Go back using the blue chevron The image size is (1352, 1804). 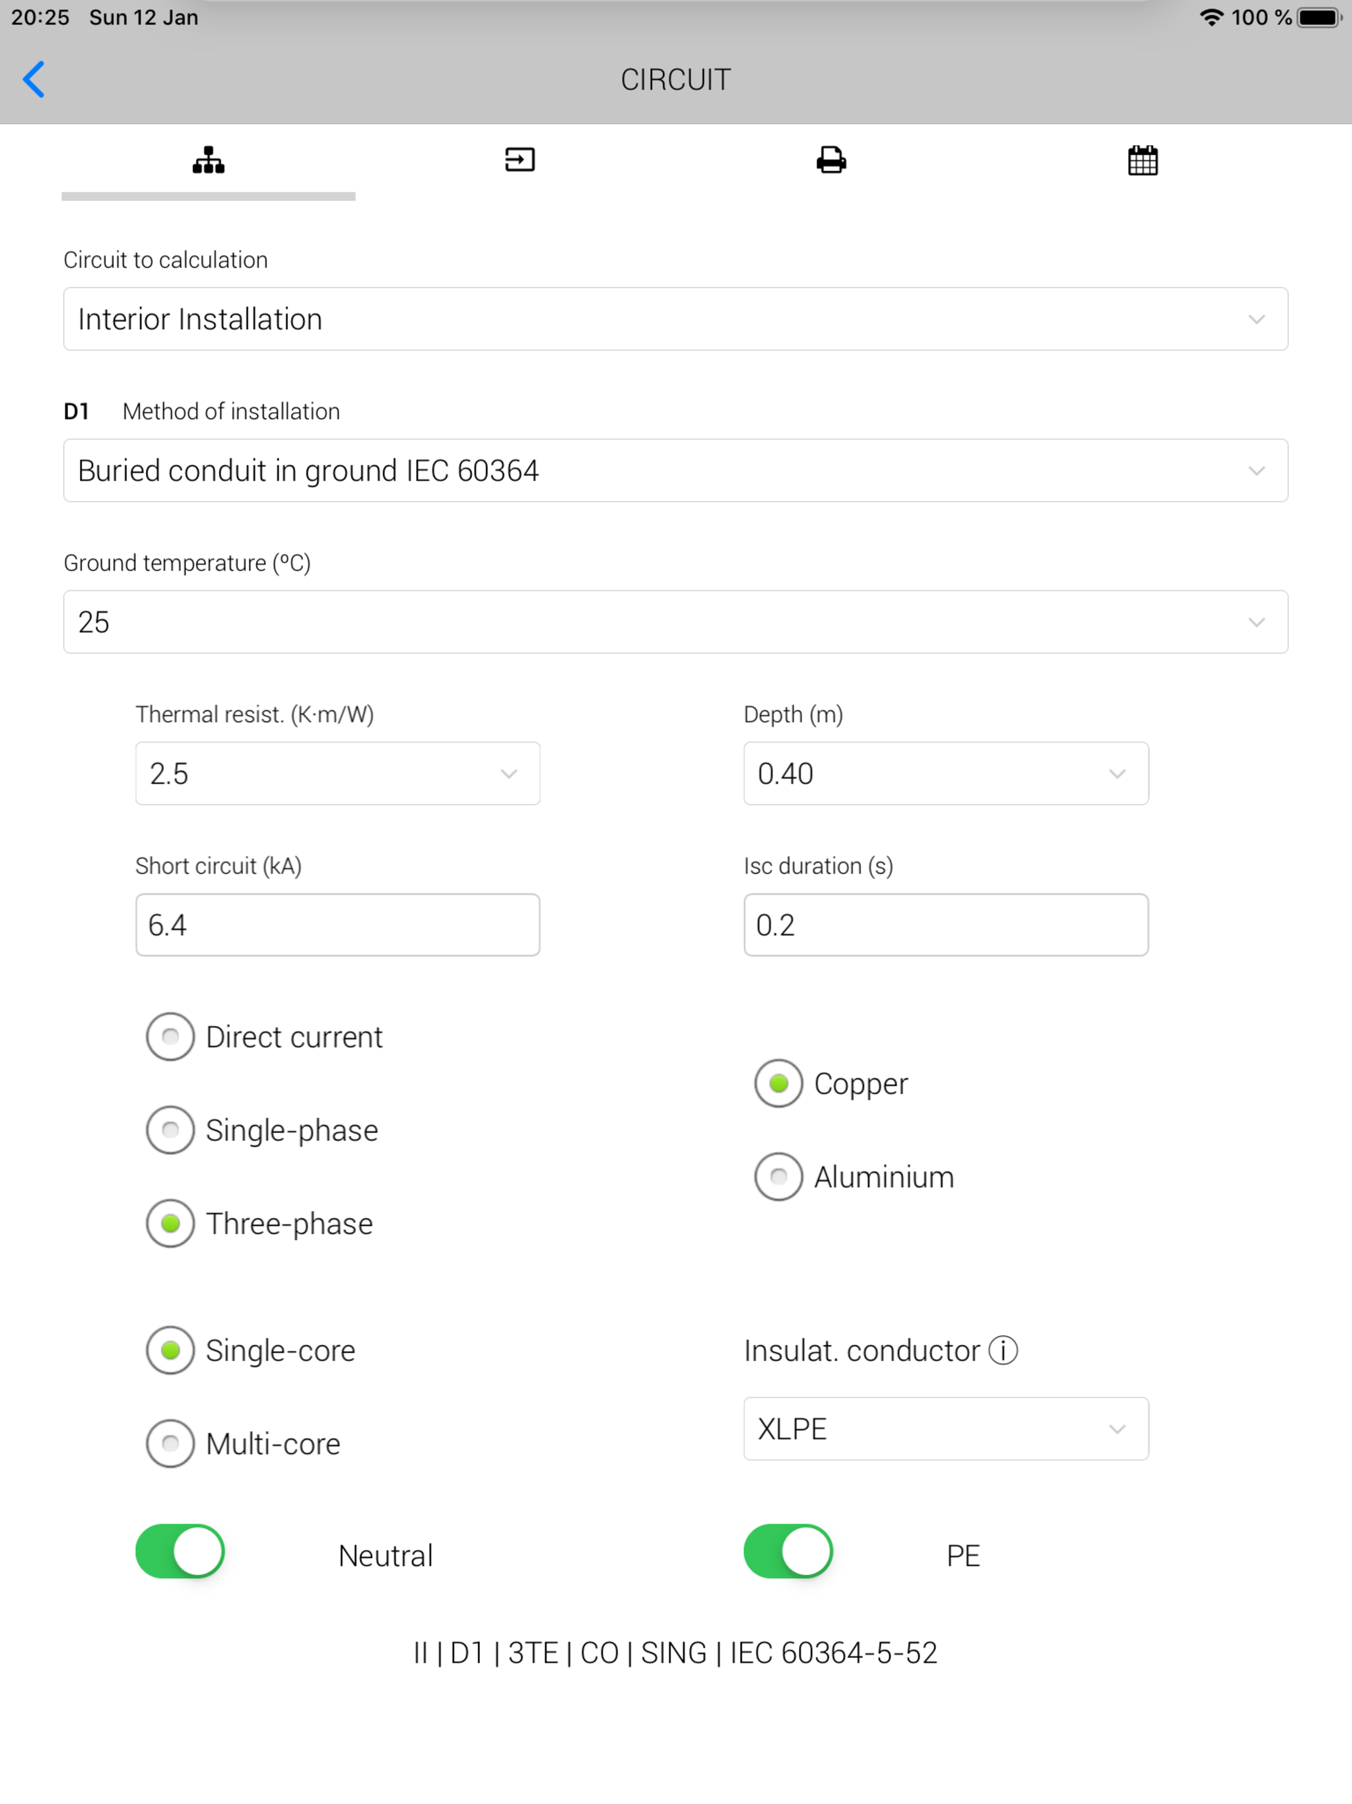(34, 79)
